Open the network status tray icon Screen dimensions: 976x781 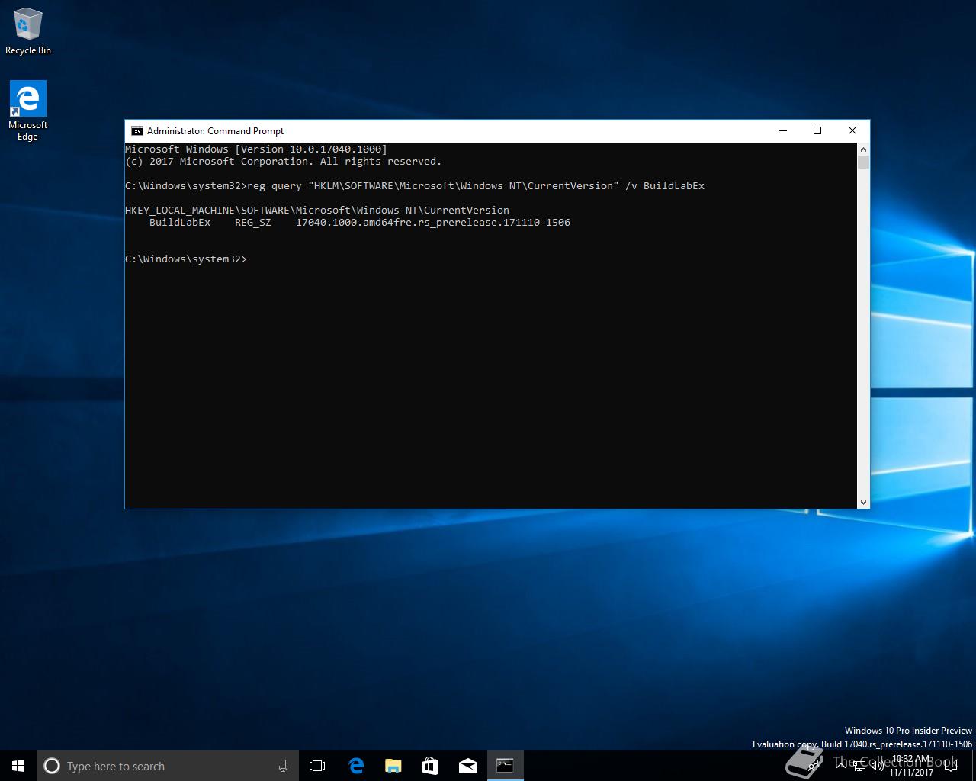pyautogui.click(x=860, y=766)
